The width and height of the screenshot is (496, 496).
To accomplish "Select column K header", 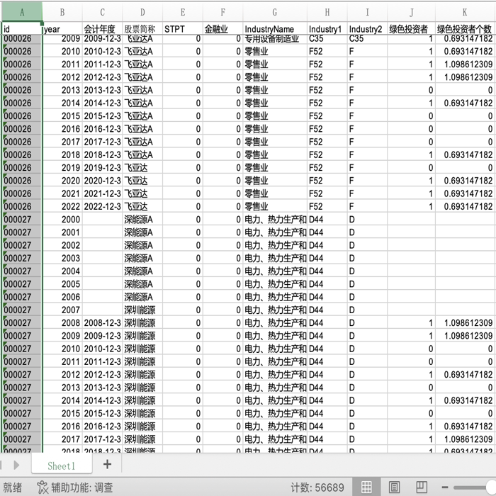I will point(464,12).
